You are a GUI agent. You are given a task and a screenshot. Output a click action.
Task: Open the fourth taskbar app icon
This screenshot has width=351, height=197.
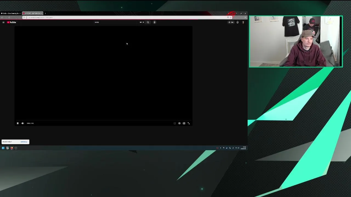point(16,148)
